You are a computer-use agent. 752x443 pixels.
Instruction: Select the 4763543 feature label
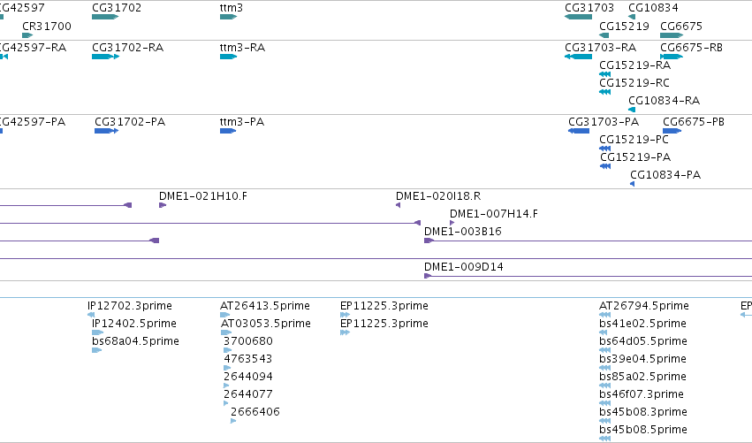[x=248, y=360]
